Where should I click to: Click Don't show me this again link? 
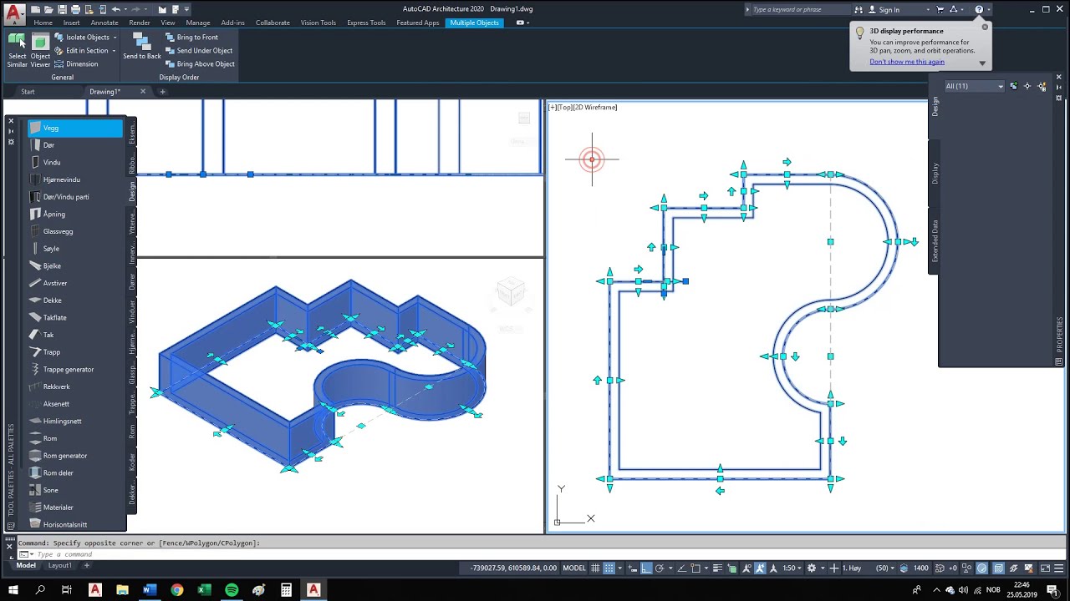pyautogui.click(x=907, y=62)
